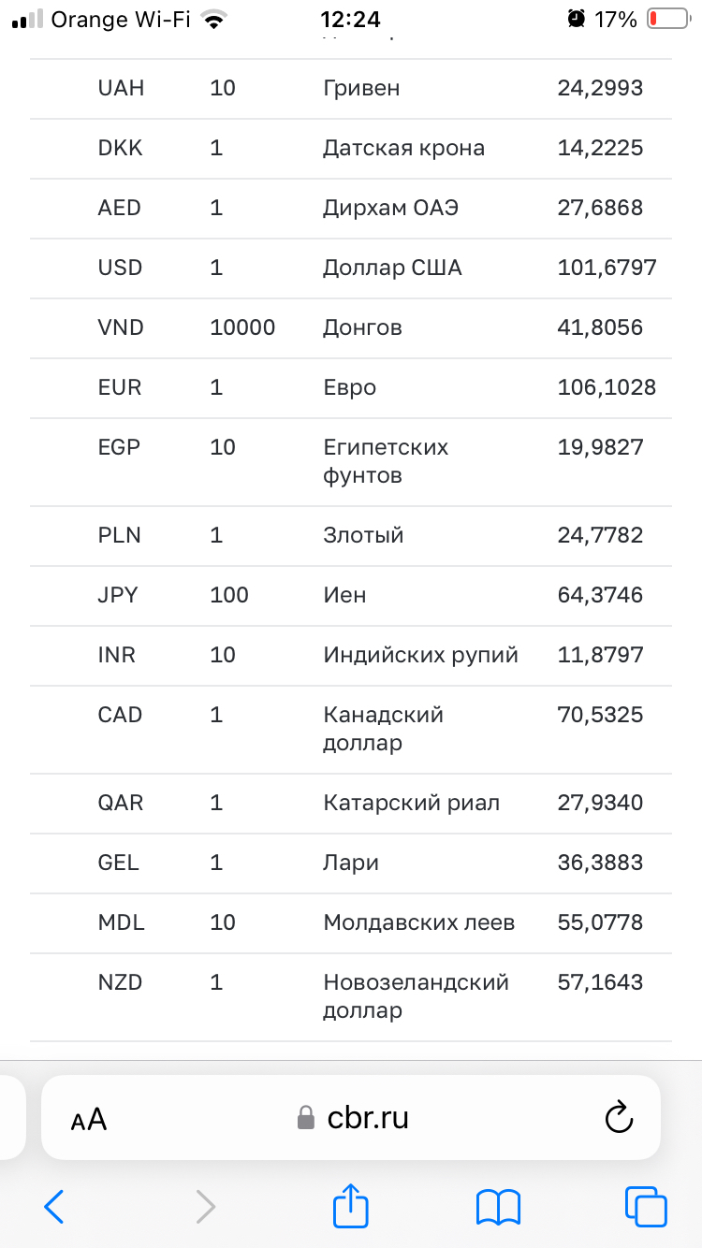
Task: Tap the Safari forward arrow
Action: pyautogui.click(x=205, y=1207)
